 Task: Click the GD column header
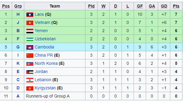(x=164, y=6)
